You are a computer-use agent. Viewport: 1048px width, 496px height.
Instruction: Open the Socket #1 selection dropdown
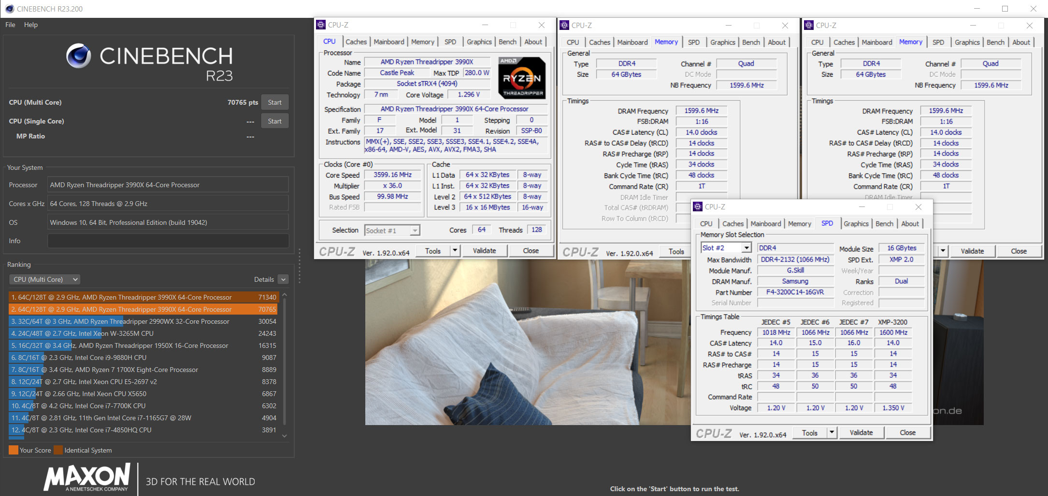pyautogui.click(x=415, y=231)
